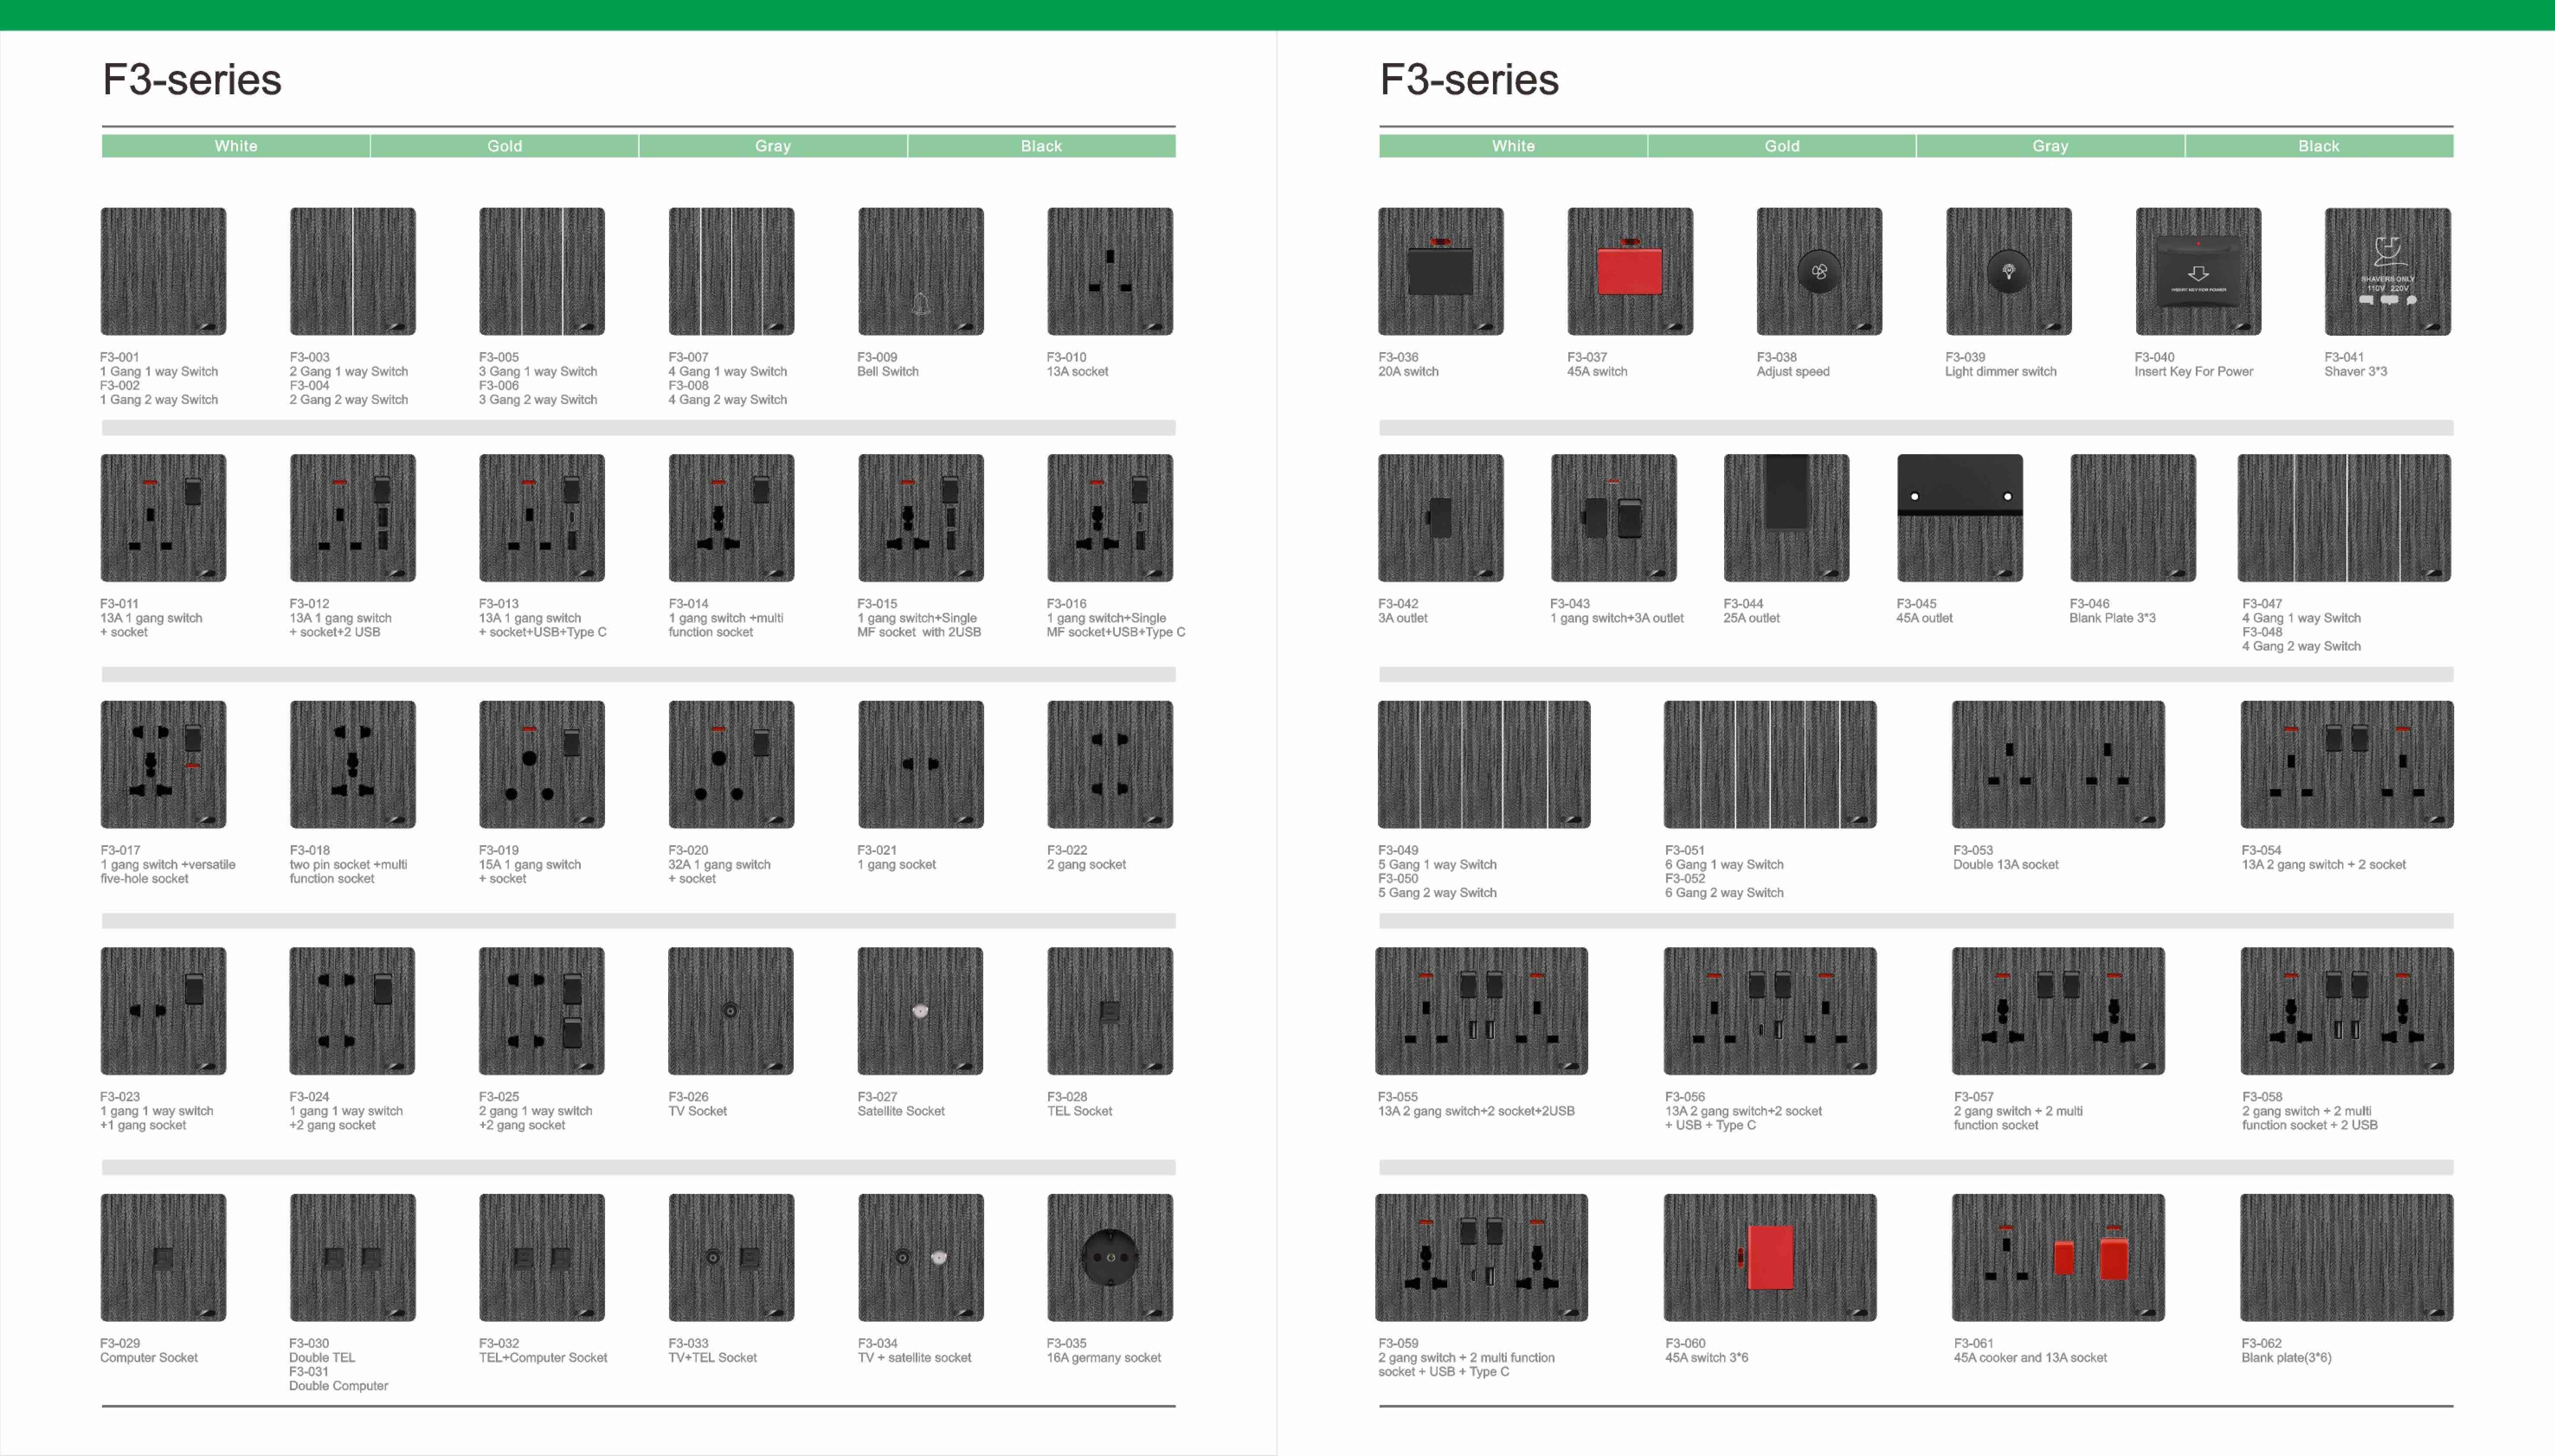This screenshot has width=2555, height=1456.
Task: Select the F3-017 versatile five-hole socket image
Action: [x=163, y=764]
